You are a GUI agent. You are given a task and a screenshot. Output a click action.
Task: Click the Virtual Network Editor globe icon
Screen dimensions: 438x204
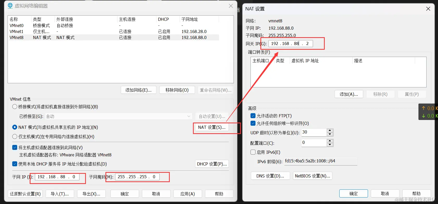(x=10, y=6)
